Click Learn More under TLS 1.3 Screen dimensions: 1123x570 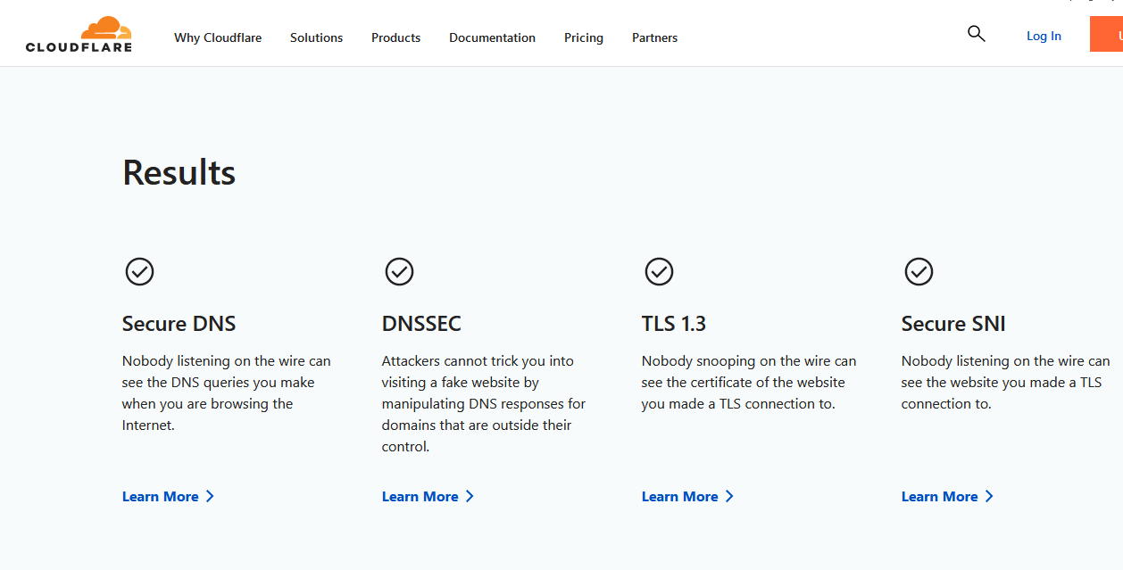point(687,497)
